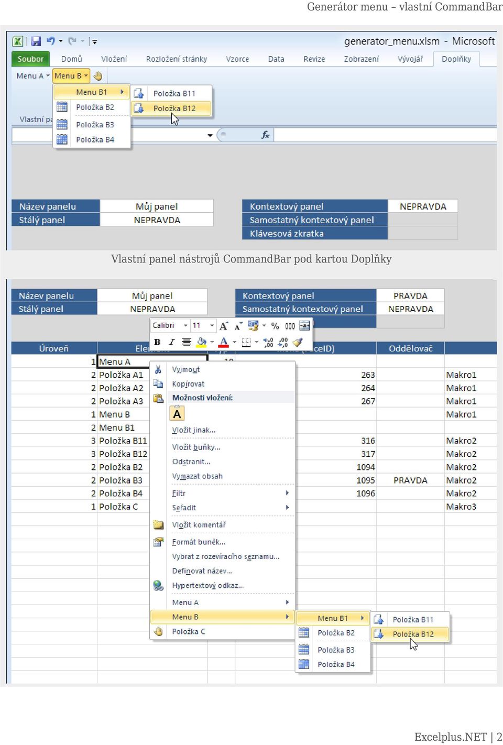Click borders icon in mini toolbar
503x745 pixels.
click(246, 343)
